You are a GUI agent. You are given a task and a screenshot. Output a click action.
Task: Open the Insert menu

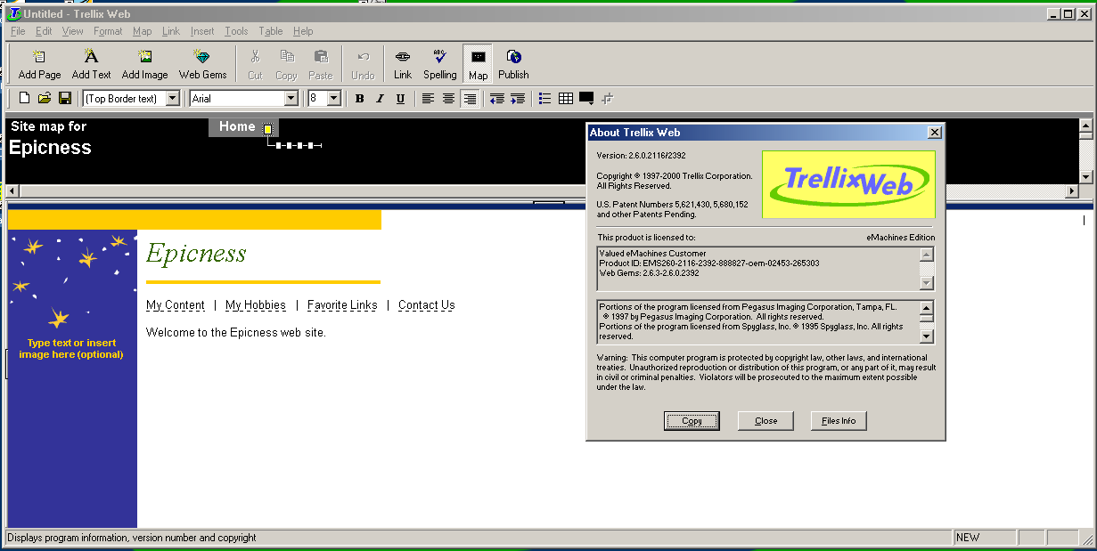pos(202,31)
